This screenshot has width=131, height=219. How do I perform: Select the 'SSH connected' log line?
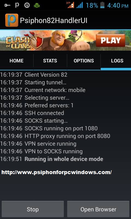tap(44, 113)
